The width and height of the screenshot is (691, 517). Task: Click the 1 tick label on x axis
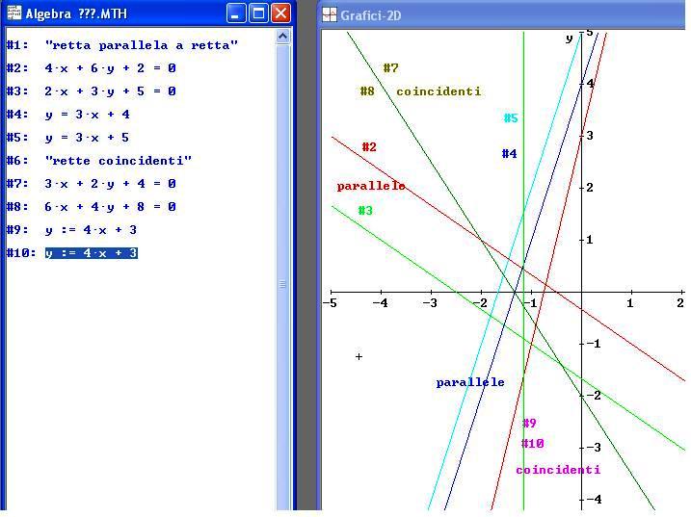[x=630, y=303]
